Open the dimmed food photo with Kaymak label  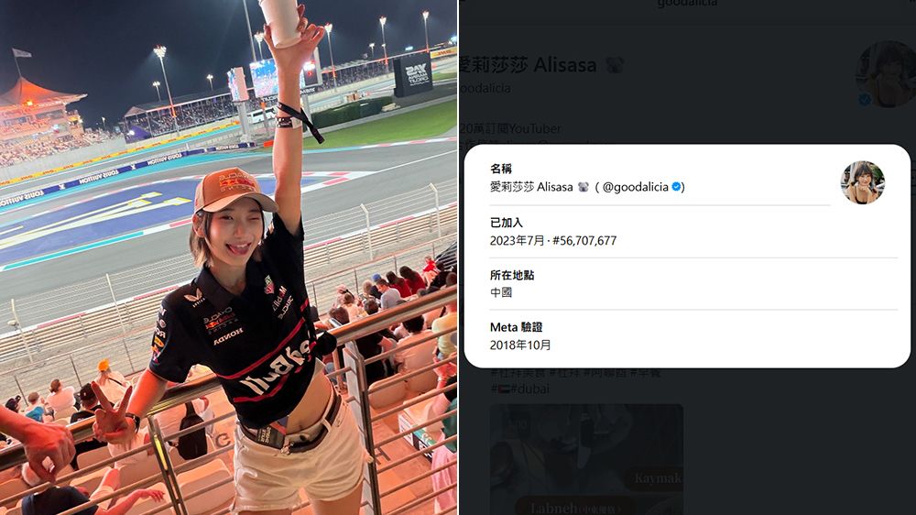pyautogui.click(x=586, y=459)
